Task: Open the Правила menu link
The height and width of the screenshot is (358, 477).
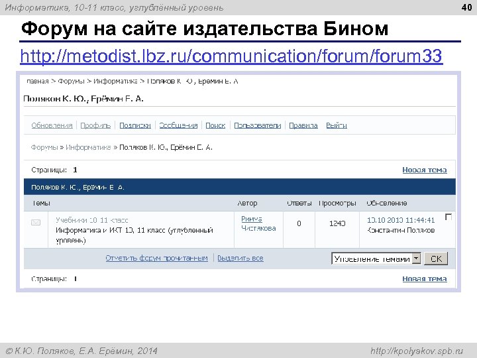Action: pyautogui.click(x=303, y=125)
